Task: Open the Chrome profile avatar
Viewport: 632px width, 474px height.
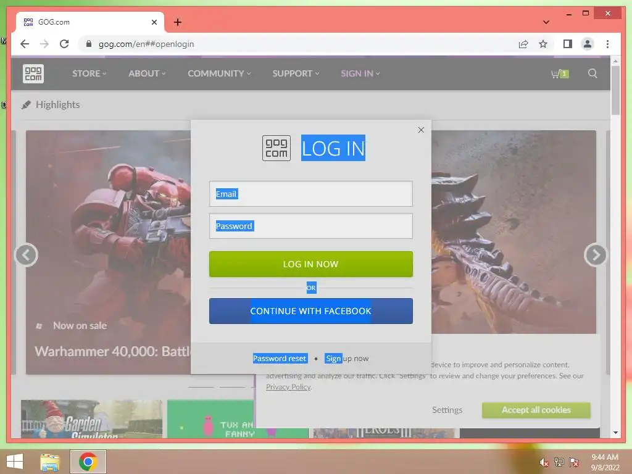Action: pyautogui.click(x=588, y=44)
